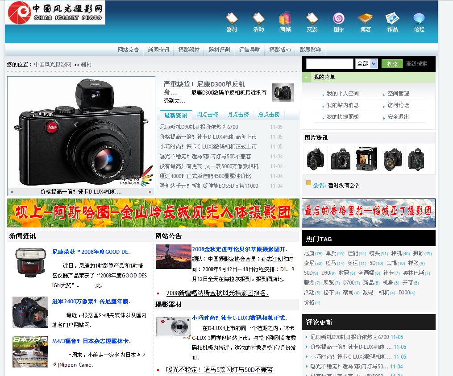Image resolution: width=453 pixels, height=376 pixels.
Task: Click the 佳能(54) hot tag
Action: [x=357, y=253]
